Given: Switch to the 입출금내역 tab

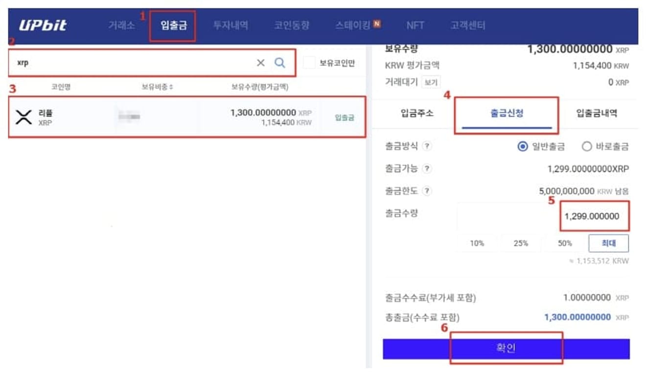Looking at the screenshot, I should pos(597,114).
